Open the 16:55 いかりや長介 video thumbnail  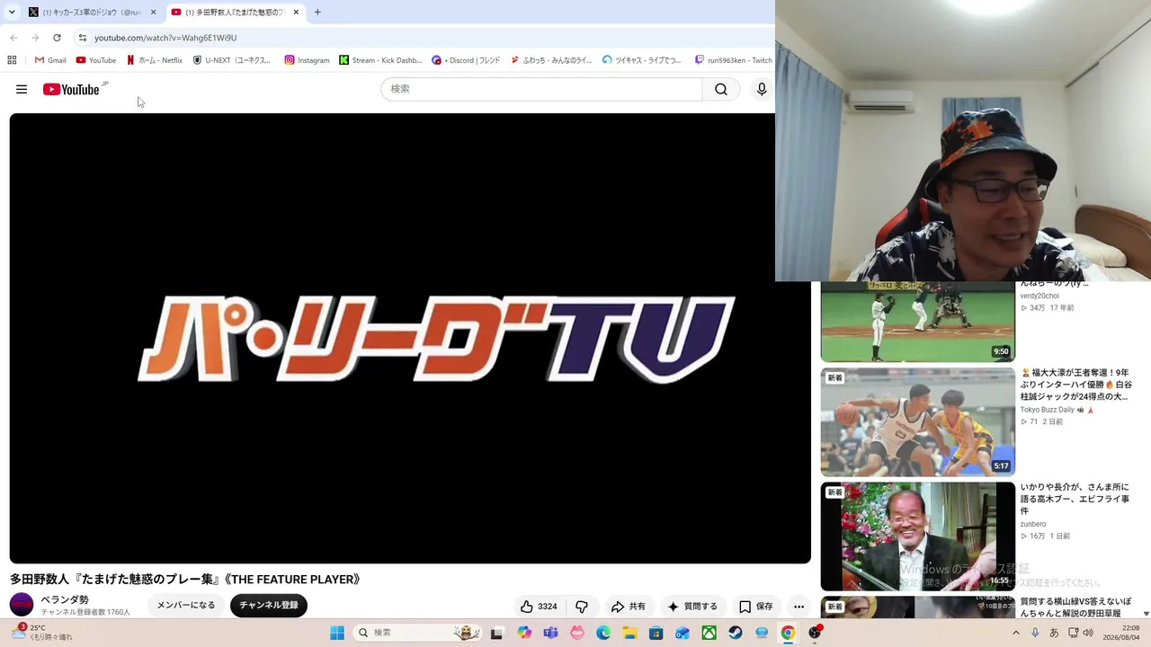(917, 536)
